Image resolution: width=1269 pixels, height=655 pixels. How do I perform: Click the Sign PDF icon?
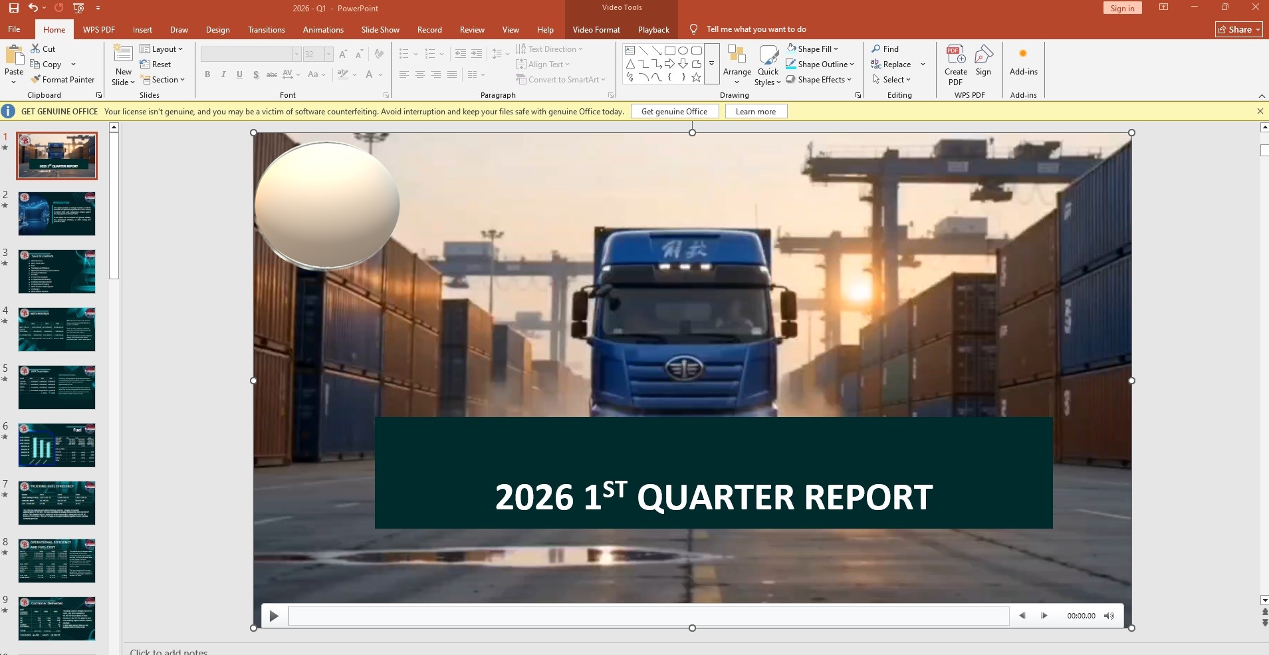[x=983, y=55]
